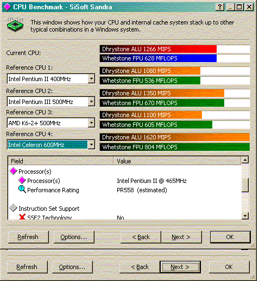The width and height of the screenshot is (278, 281).
Task: Click the pink diamond title bar icon
Action: click(7, 7)
